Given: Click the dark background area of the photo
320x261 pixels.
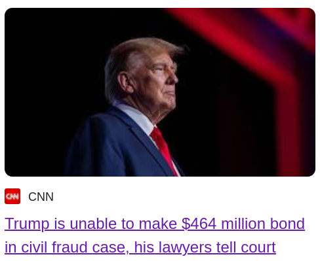Looking at the screenshot, I should 50,77.
